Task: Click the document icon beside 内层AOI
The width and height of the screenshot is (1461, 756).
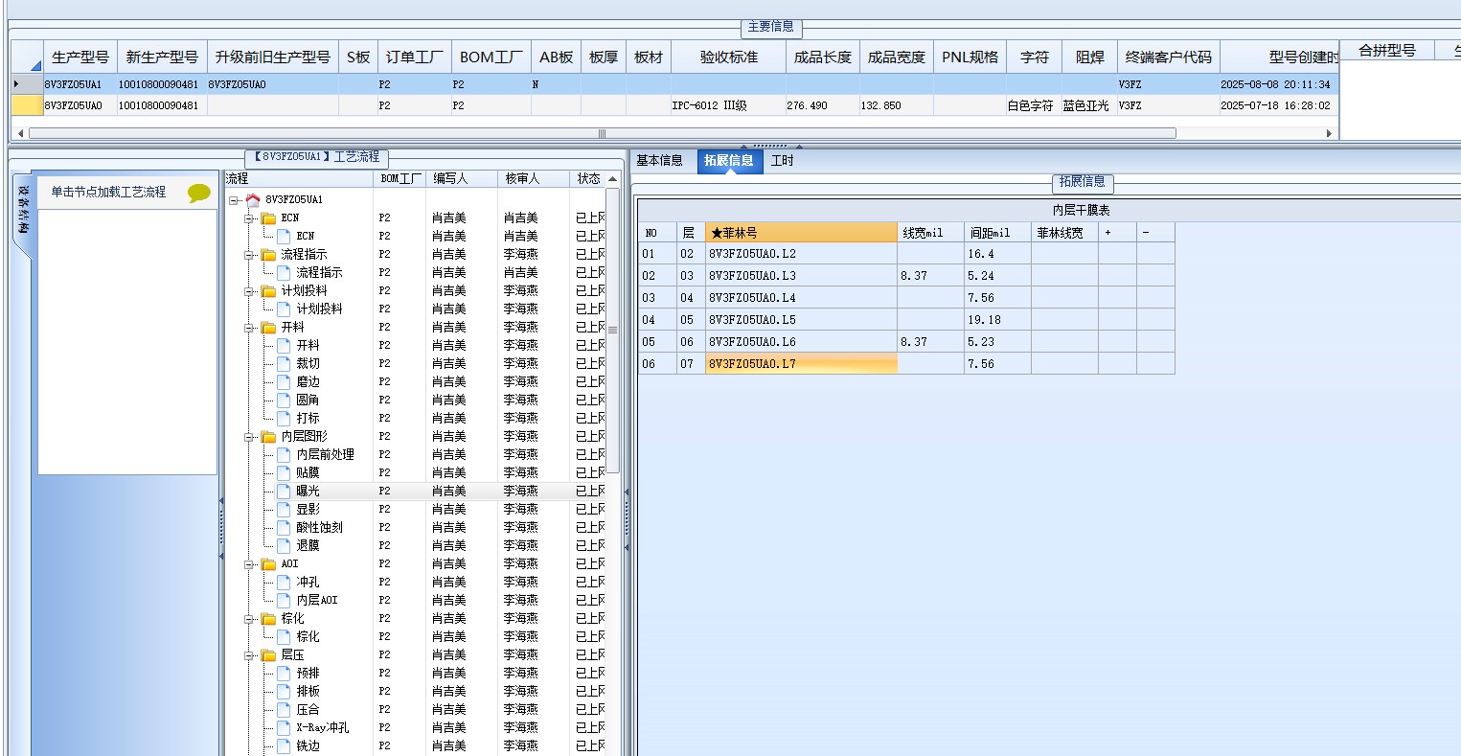Action: click(284, 600)
